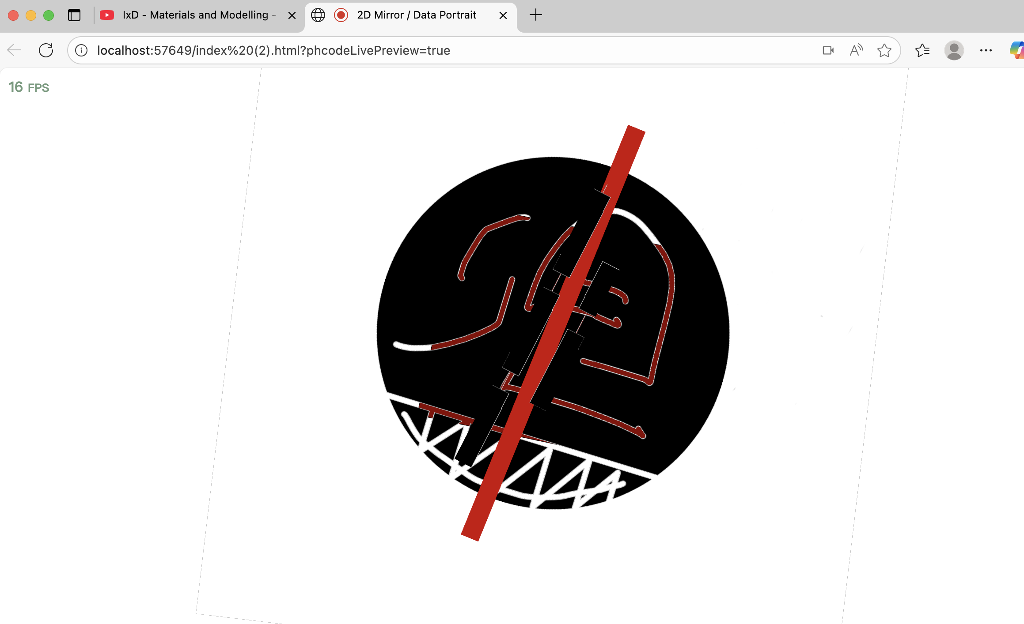Screen dimensions: 1024x624
Task: Open the browser profile avatar icon
Action: point(954,50)
